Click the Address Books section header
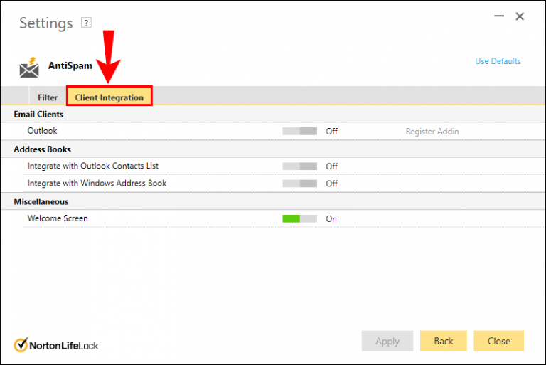546x365 pixels. pyautogui.click(x=42, y=149)
